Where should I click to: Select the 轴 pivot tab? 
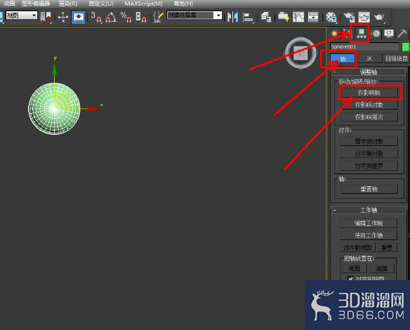pos(343,58)
